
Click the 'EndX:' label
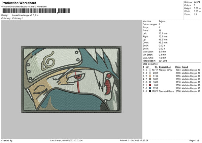click(x=145, y=46)
